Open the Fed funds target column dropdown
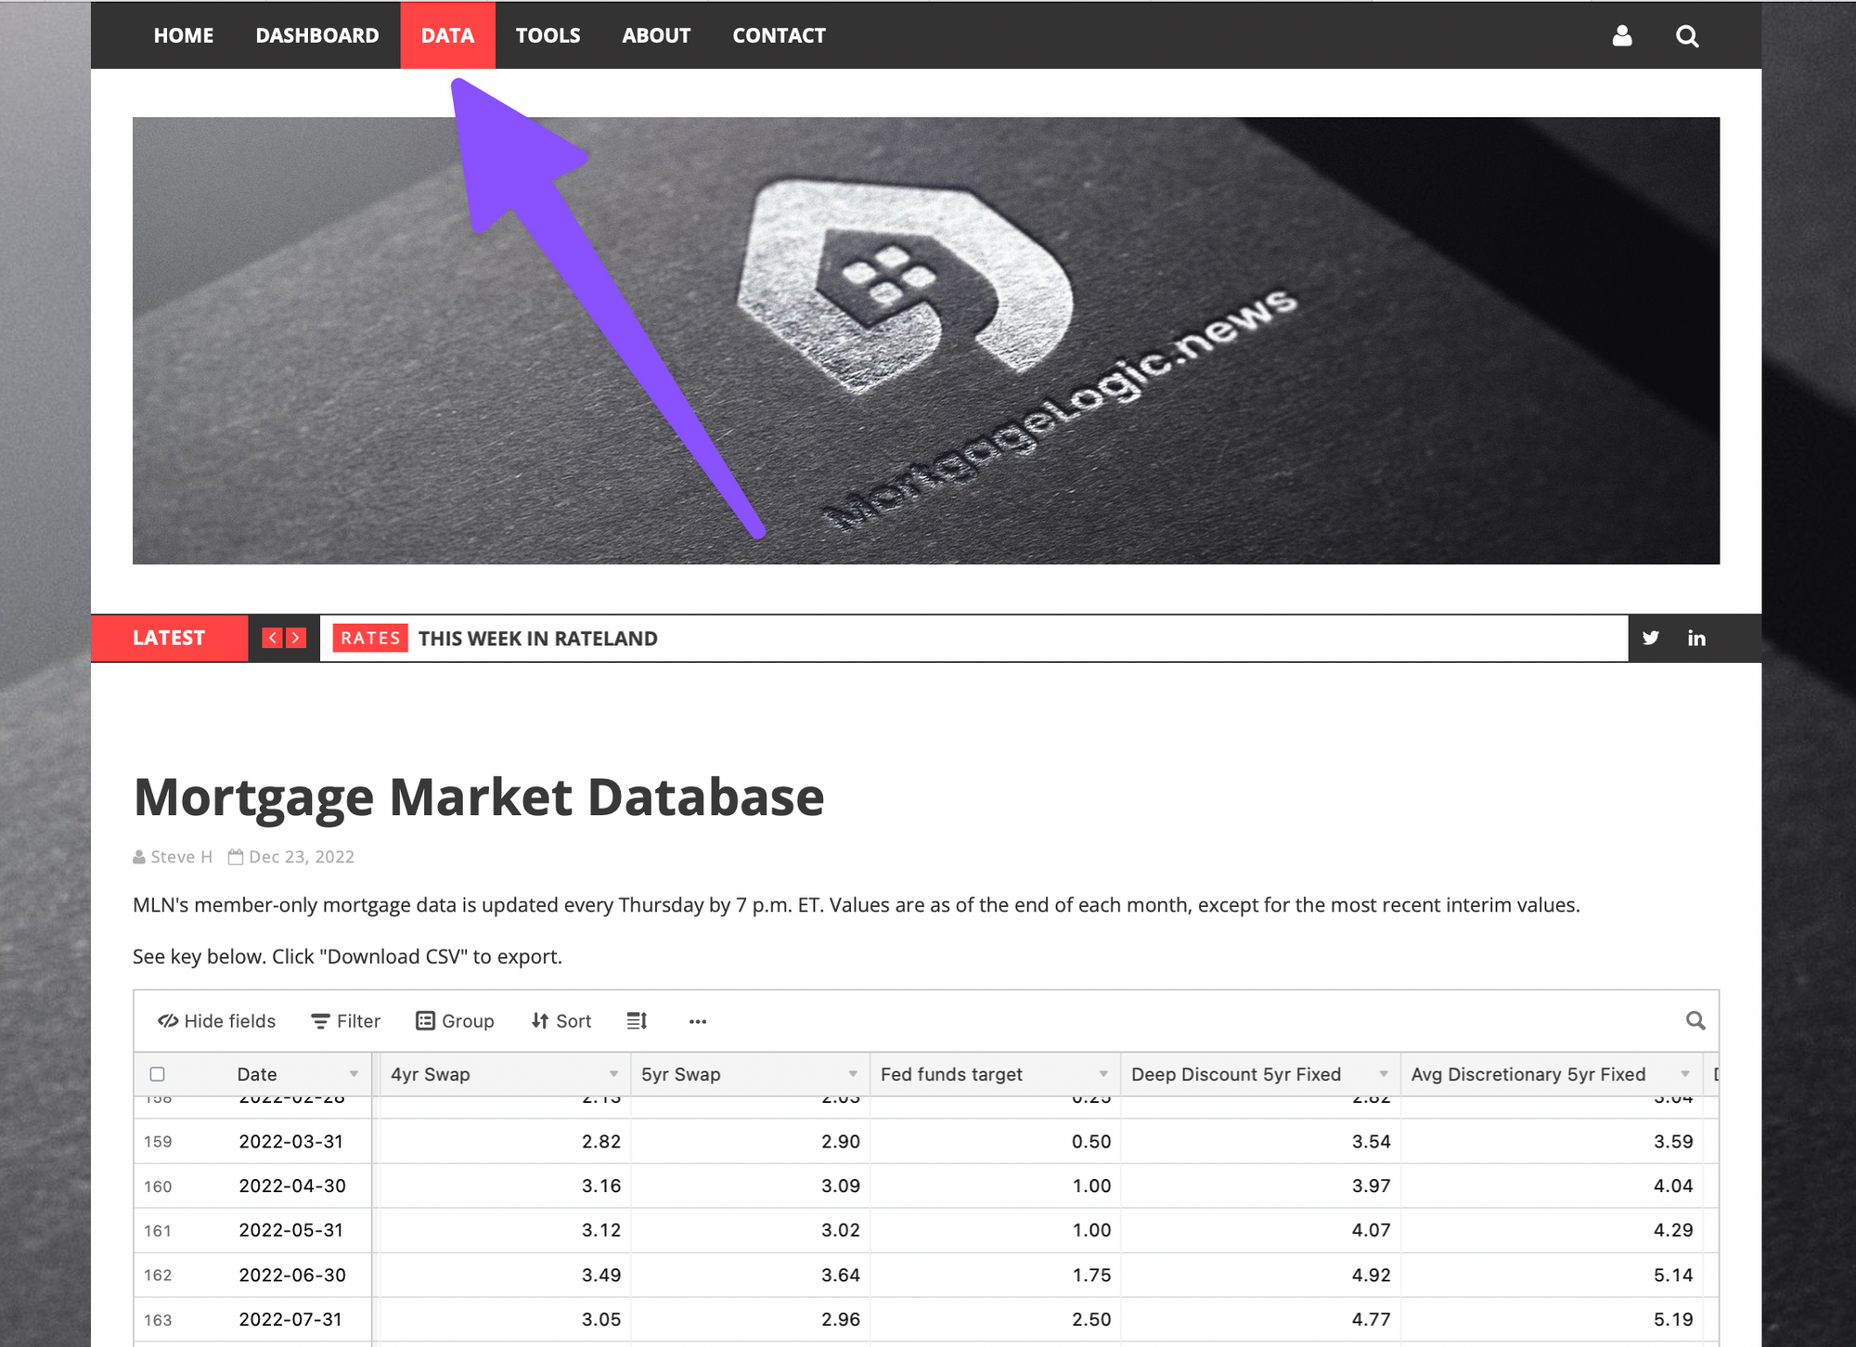This screenshot has height=1347, width=1856. (x=1103, y=1074)
